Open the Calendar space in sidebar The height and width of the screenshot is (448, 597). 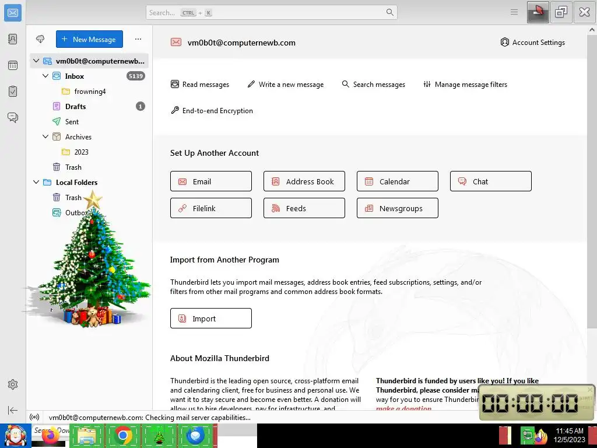[13, 65]
